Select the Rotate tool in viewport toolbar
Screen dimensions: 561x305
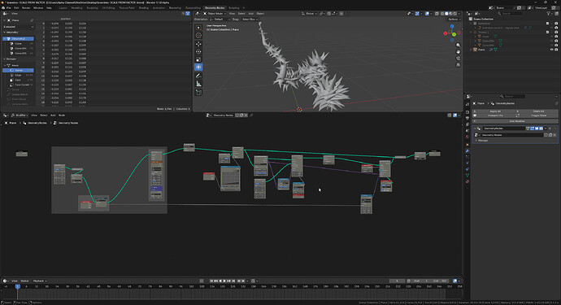tap(198, 51)
